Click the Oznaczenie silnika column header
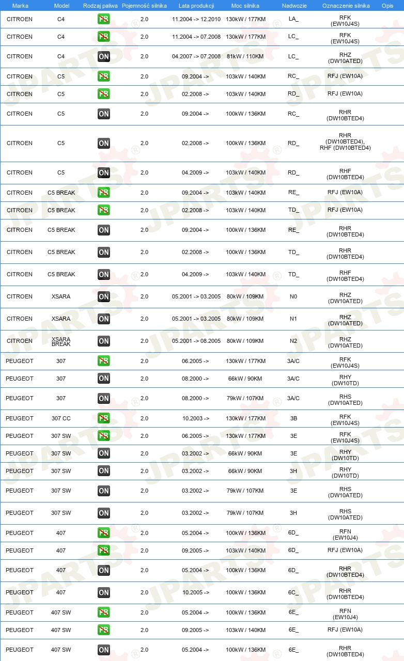The width and height of the screenshot is (404, 661). [345, 6]
